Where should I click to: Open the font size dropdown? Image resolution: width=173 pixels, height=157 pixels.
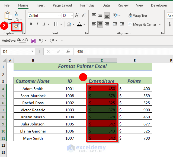71,16
